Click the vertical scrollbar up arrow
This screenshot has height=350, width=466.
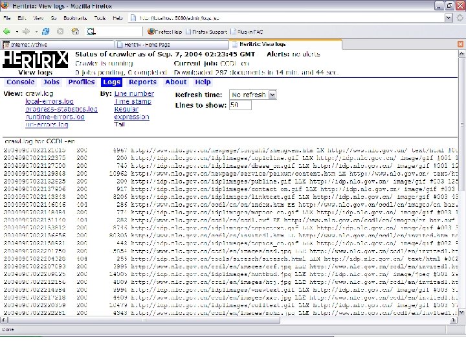461,54
